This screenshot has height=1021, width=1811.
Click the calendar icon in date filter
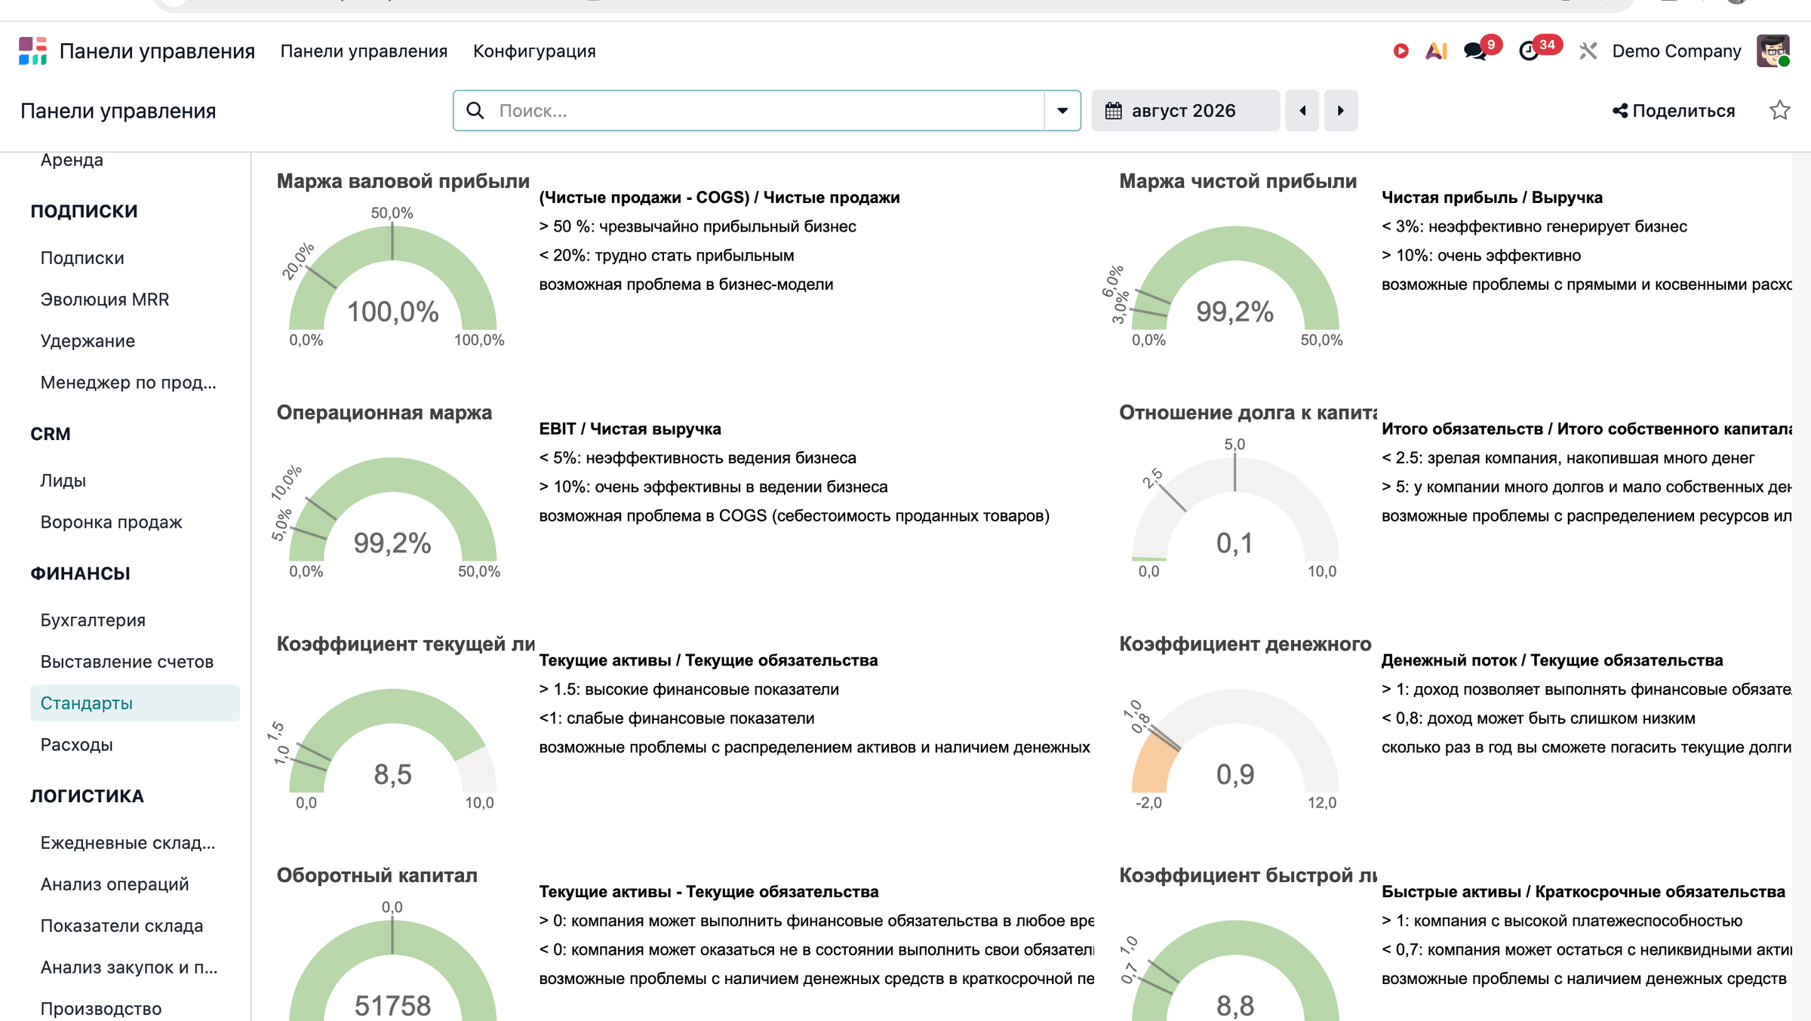[1113, 111]
